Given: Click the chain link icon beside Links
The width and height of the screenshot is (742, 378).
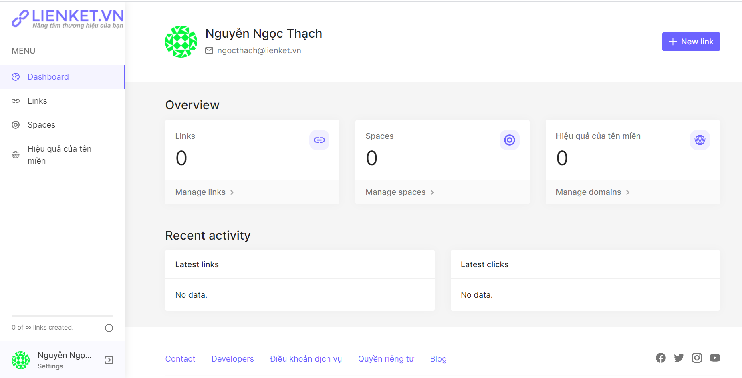Looking at the screenshot, I should pos(16,101).
